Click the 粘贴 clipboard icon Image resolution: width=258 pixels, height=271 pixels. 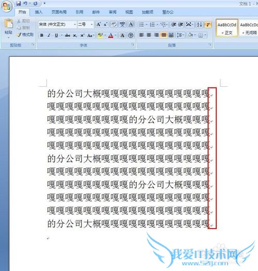8,24
